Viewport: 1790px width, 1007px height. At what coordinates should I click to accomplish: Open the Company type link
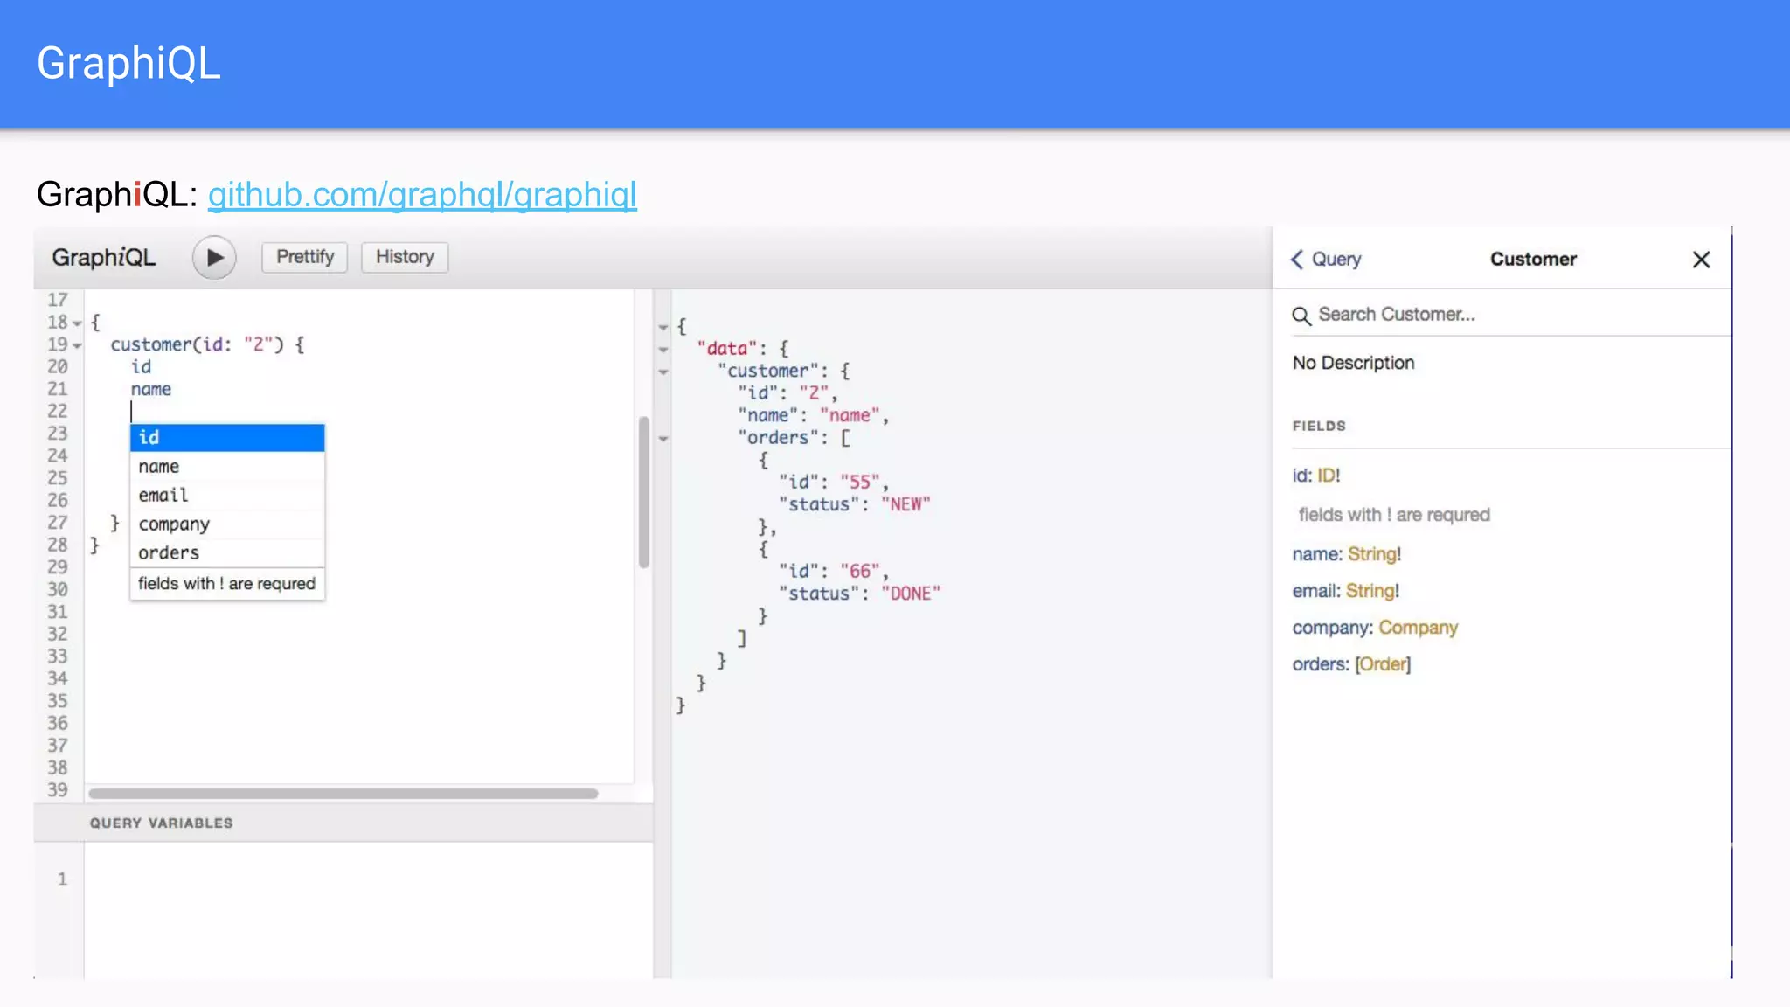click(x=1419, y=628)
